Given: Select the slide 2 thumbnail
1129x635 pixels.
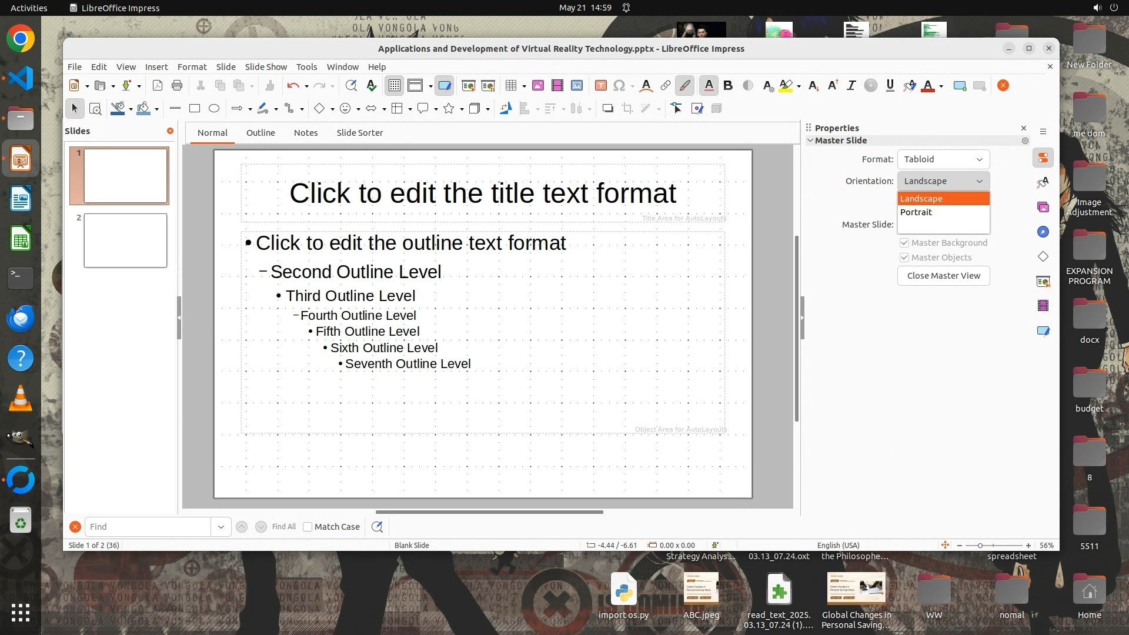Looking at the screenshot, I should pos(125,240).
